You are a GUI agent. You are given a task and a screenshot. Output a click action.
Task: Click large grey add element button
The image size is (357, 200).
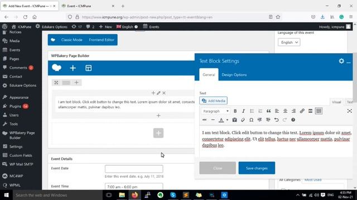point(158,133)
